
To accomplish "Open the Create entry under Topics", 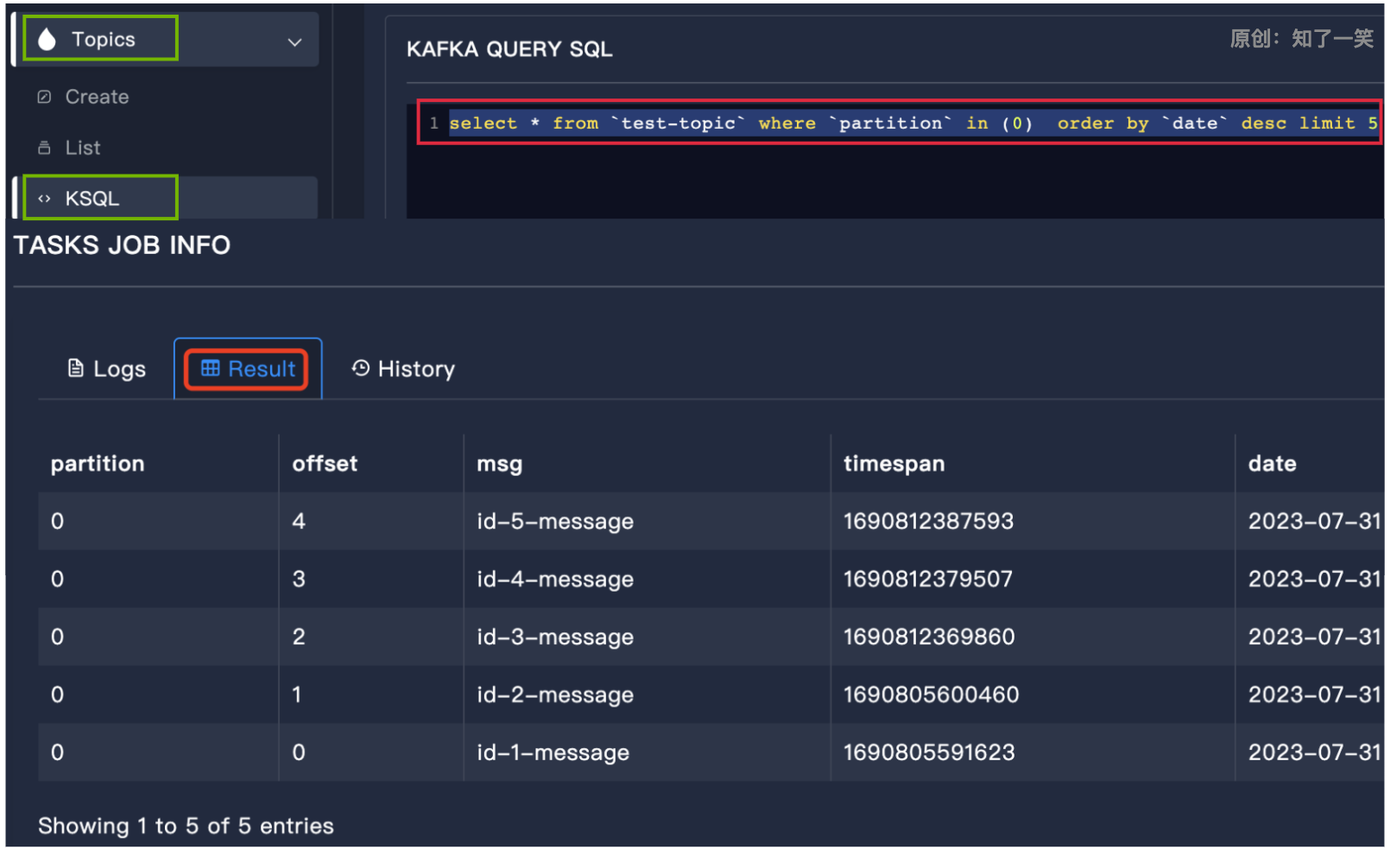I will (97, 97).
